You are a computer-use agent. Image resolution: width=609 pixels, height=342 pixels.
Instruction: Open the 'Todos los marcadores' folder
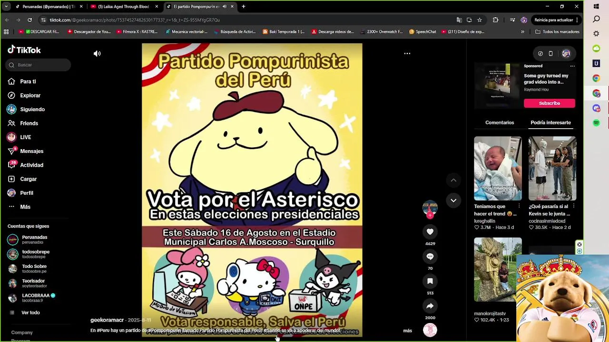pos(557,32)
